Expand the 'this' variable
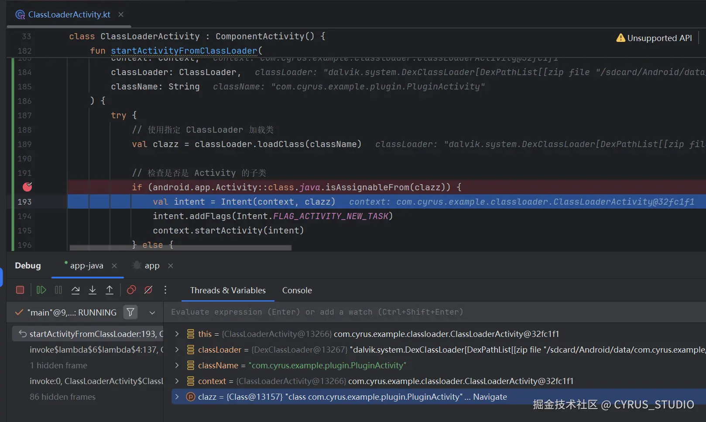The height and width of the screenshot is (422, 706). 177,334
